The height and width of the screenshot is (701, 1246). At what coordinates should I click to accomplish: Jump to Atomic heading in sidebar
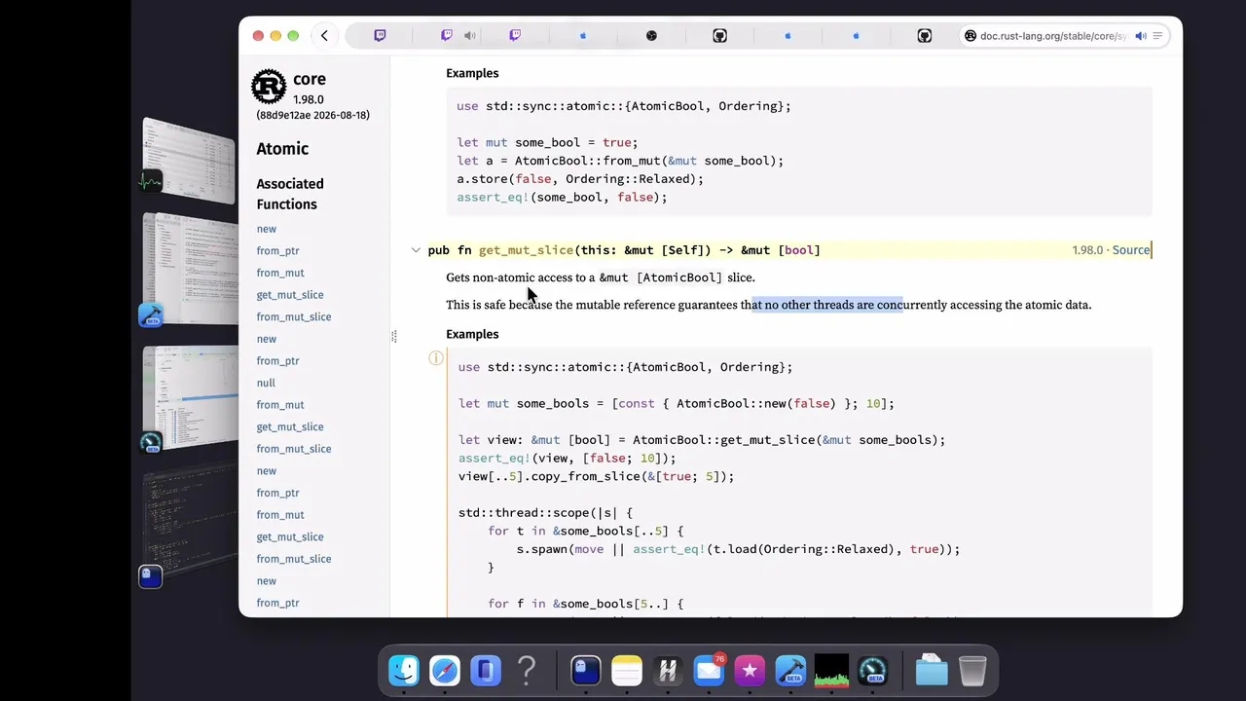coord(282,149)
